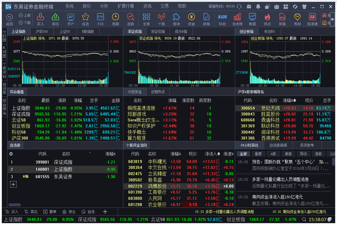Viewport: 337px width, 225px height.
Task: Click the 买入 (Buy) toolbar icon
Action: pyautogui.click(x=40, y=19)
